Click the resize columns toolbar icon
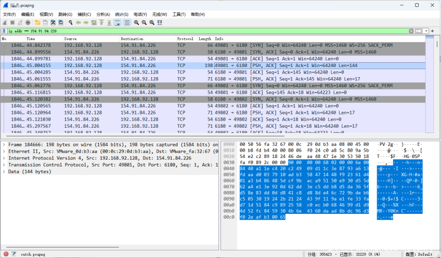This screenshot has height=258, width=441. pos(160,23)
